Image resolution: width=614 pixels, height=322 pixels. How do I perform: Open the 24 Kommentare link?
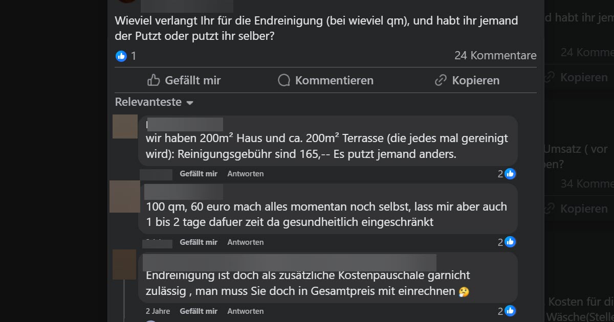coord(495,55)
